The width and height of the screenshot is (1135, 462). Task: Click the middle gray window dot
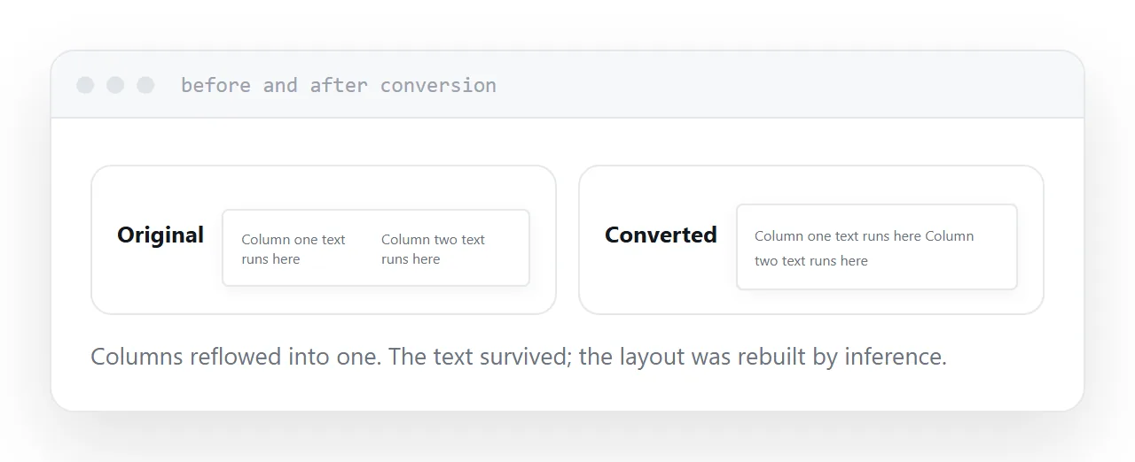click(115, 85)
